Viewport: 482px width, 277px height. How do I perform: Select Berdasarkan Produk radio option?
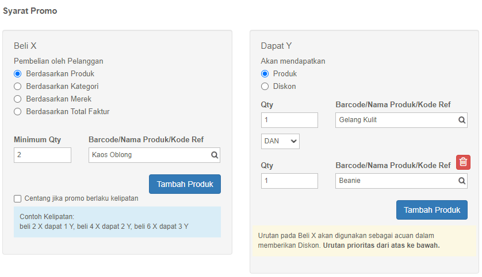pyautogui.click(x=17, y=74)
